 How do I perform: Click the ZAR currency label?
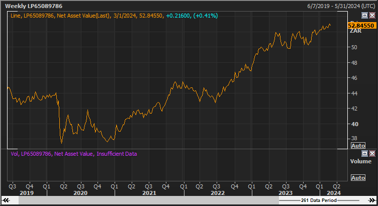coord(355,31)
